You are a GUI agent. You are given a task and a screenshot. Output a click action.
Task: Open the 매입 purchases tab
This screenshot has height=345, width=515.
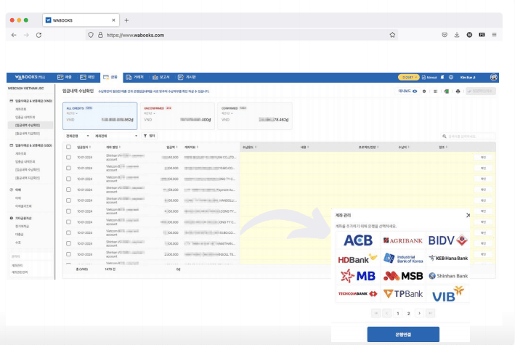pos(87,77)
